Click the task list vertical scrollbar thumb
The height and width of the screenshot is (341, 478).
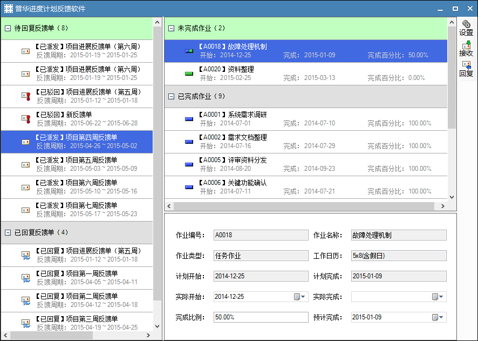452,77
